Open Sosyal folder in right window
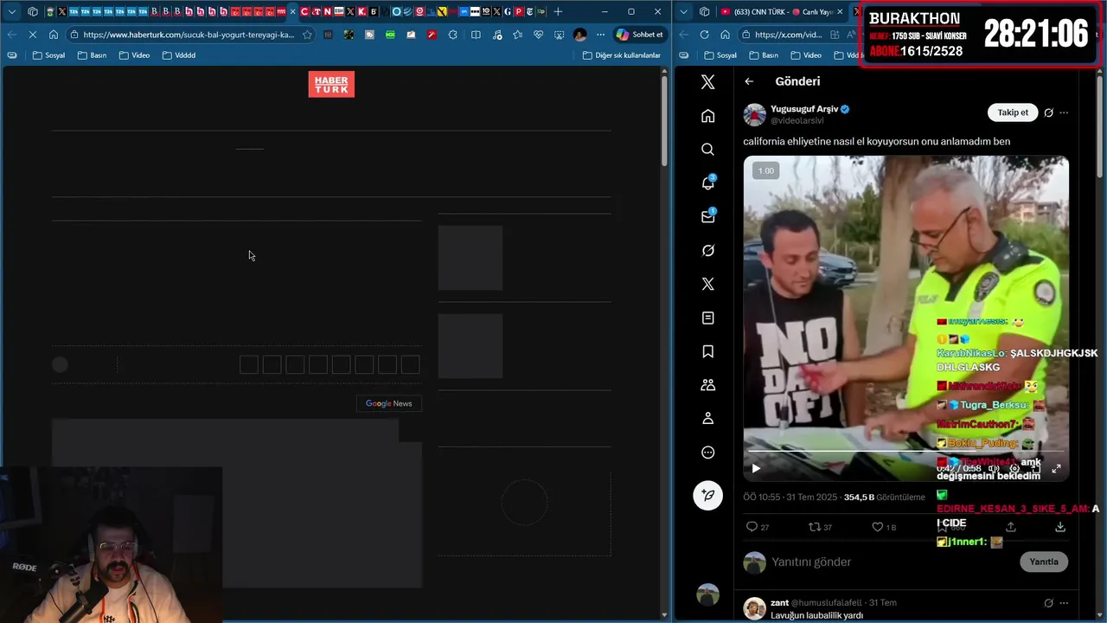Image resolution: width=1107 pixels, height=623 pixels. (x=719, y=55)
